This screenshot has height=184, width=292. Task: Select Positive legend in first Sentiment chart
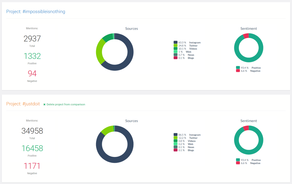click(248, 68)
